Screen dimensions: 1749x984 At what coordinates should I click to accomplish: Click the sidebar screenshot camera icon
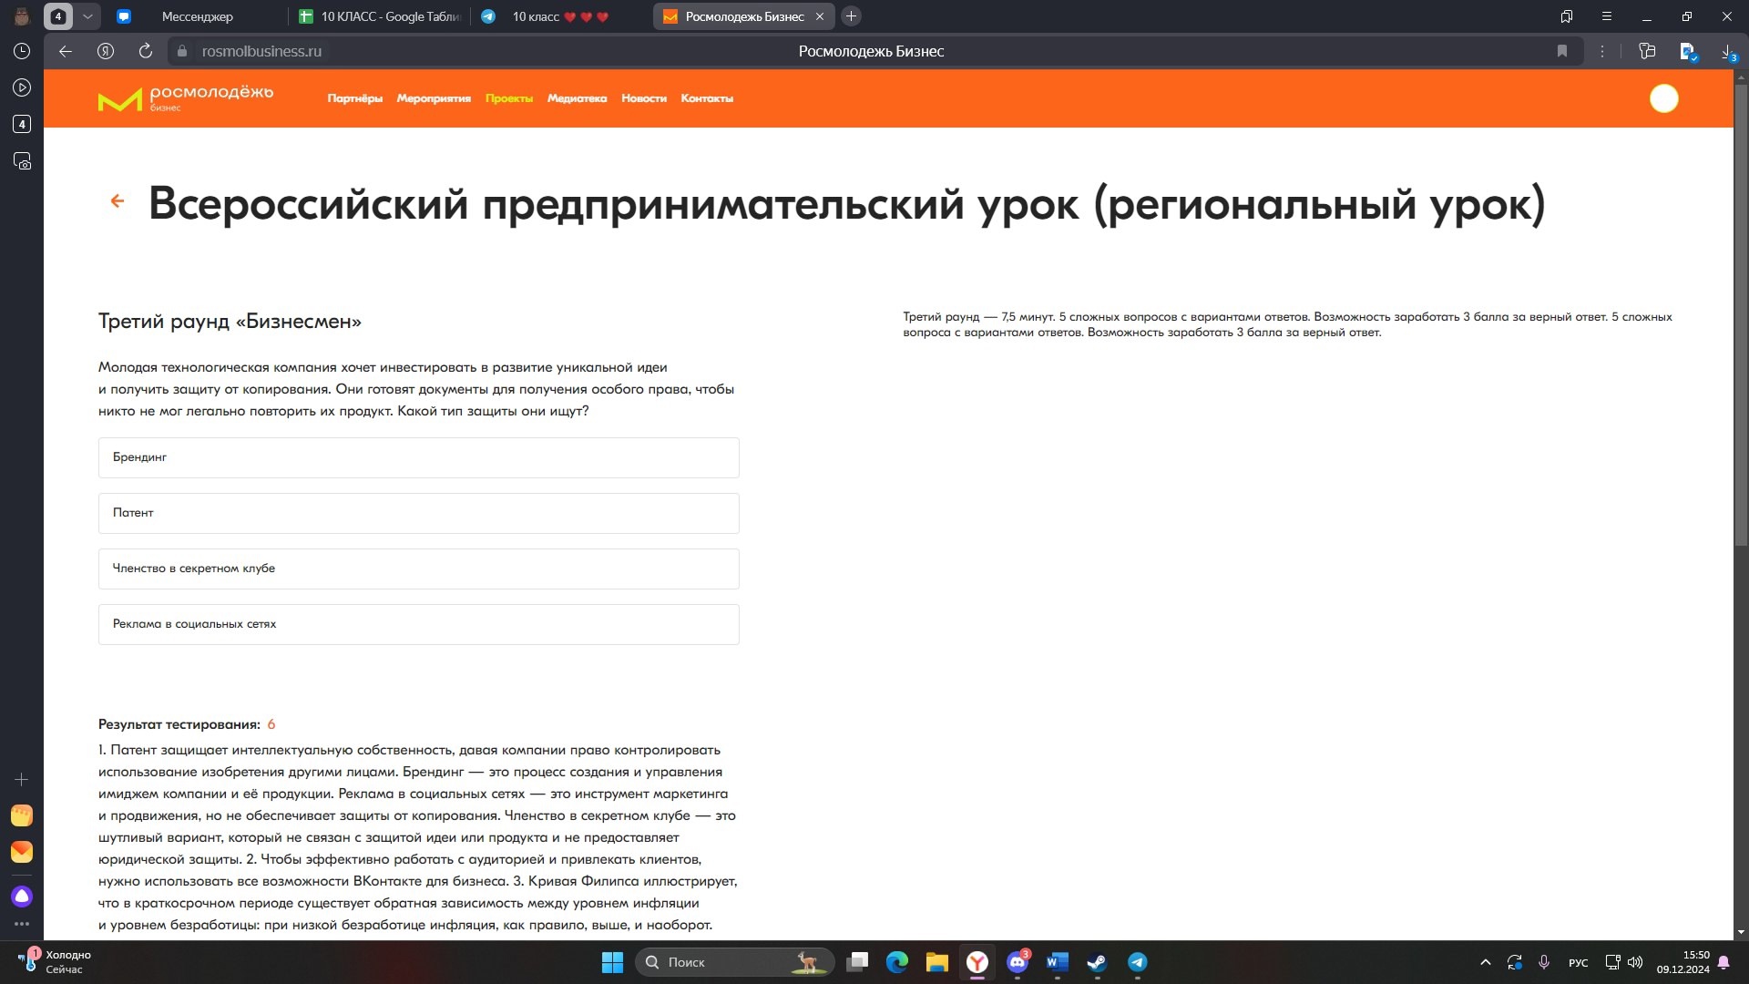(22, 161)
